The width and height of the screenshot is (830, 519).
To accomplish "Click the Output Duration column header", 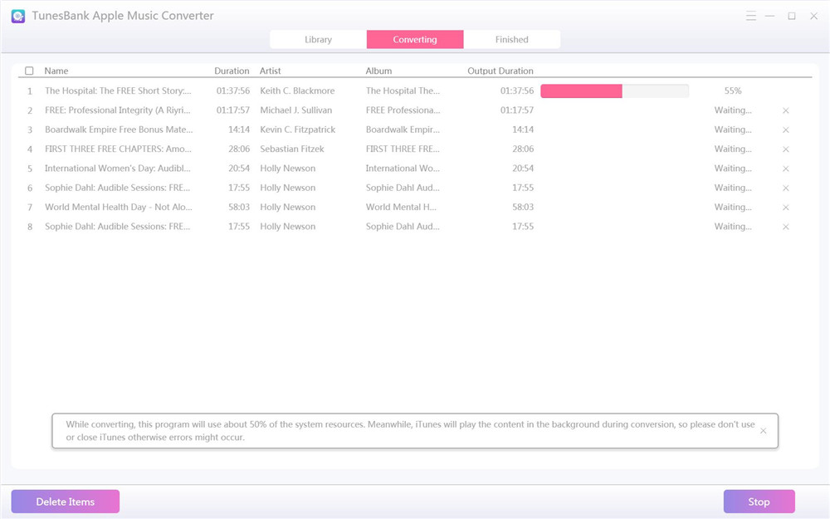I will [500, 71].
